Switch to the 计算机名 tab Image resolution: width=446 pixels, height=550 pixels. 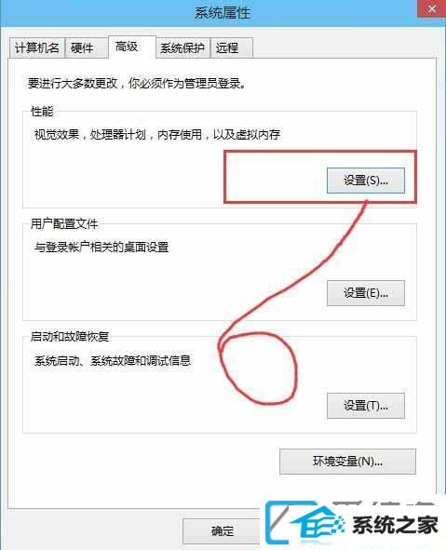tap(37, 47)
